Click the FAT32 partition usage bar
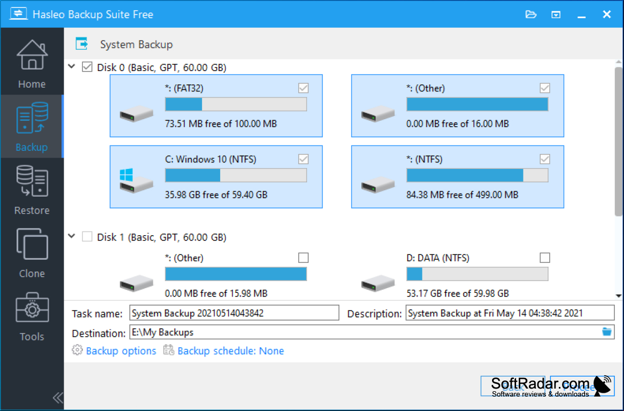The height and width of the screenshot is (411, 624). 236,104
